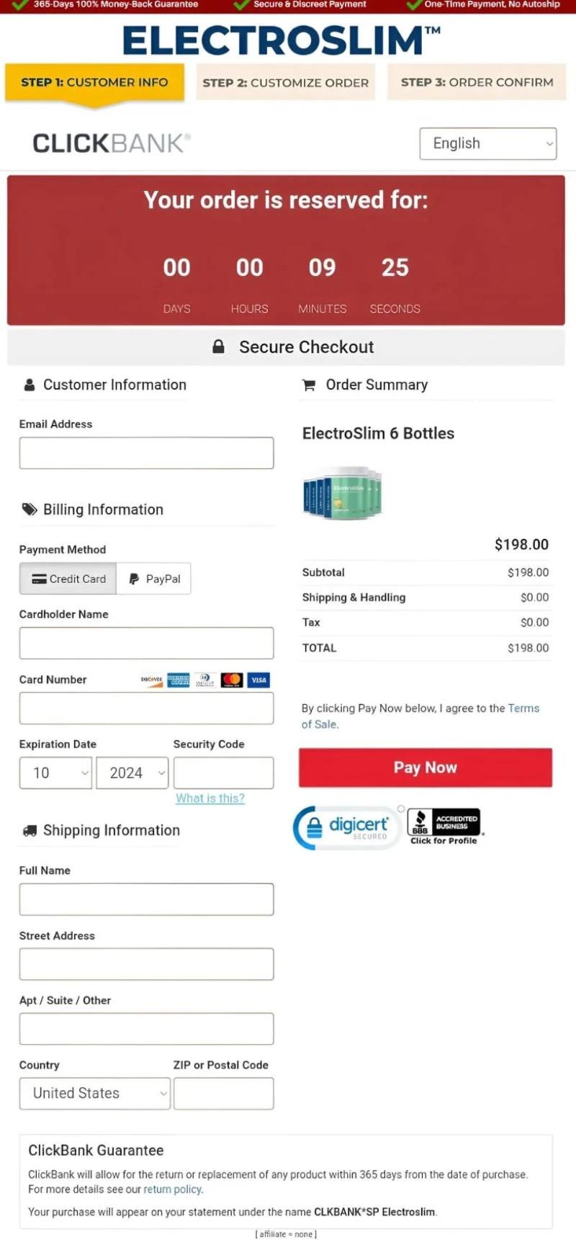This screenshot has width=576, height=1240.
Task: Click the truck icon beside Shipping Information
Action: click(x=30, y=830)
